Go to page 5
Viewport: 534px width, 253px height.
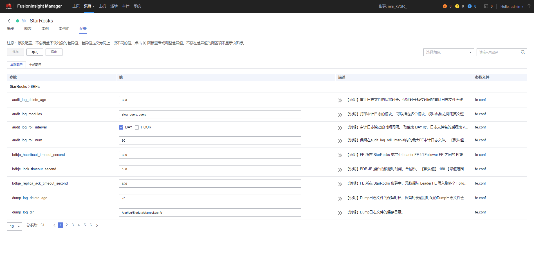(x=85, y=225)
